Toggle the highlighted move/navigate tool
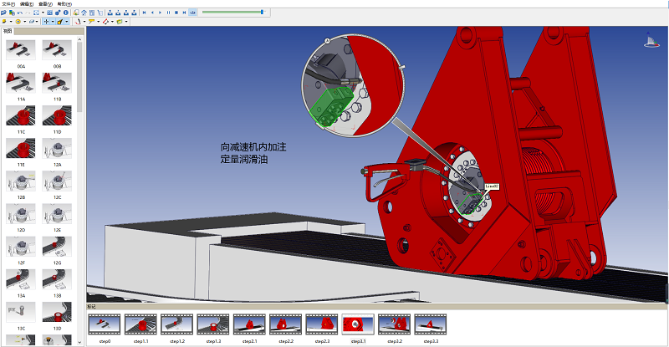669x347 pixels. [46, 22]
